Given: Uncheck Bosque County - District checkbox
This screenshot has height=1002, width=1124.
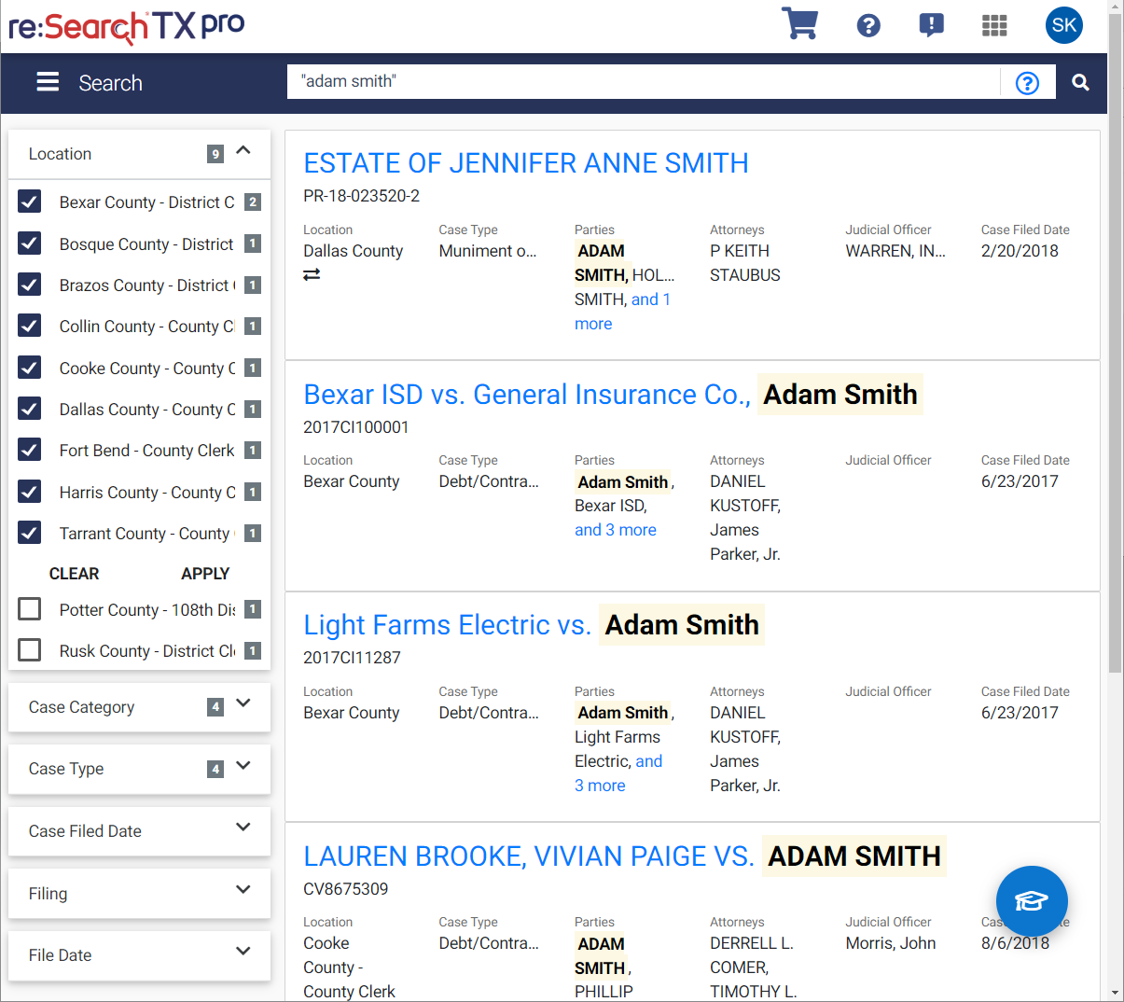Looking at the screenshot, I should [30, 244].
